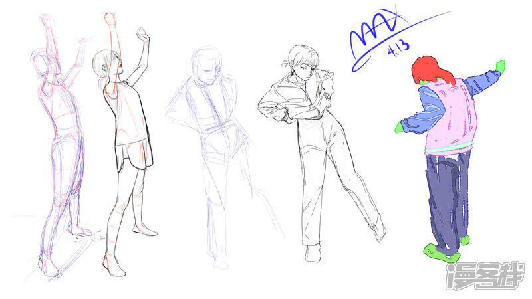This screenshot has width=532, height=299.
Task: Click the handwritten 413 under the signature
Action: tap(400, 48)
